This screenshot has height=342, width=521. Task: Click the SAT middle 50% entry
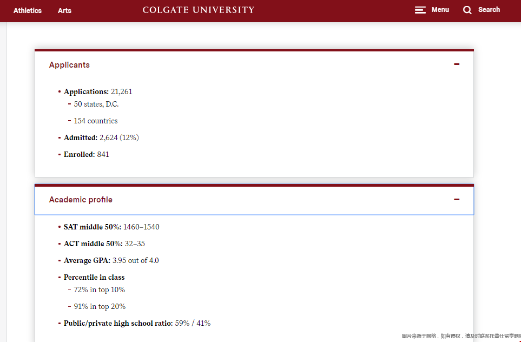(x=111, y=227)
